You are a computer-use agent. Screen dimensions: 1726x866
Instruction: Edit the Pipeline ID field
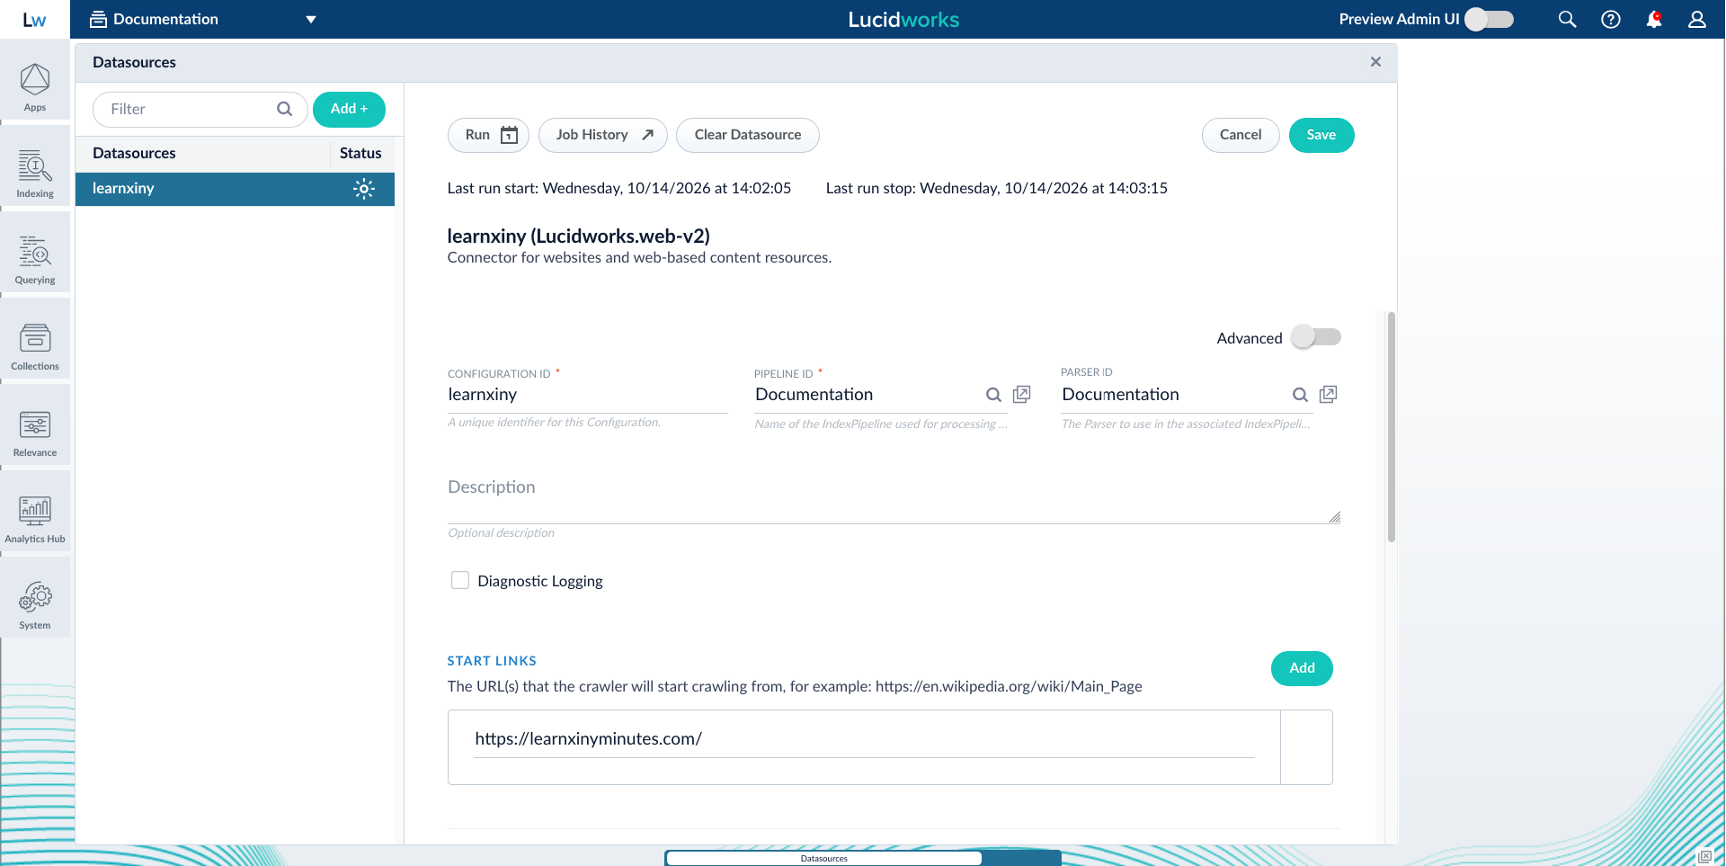[x=867, y=395]
